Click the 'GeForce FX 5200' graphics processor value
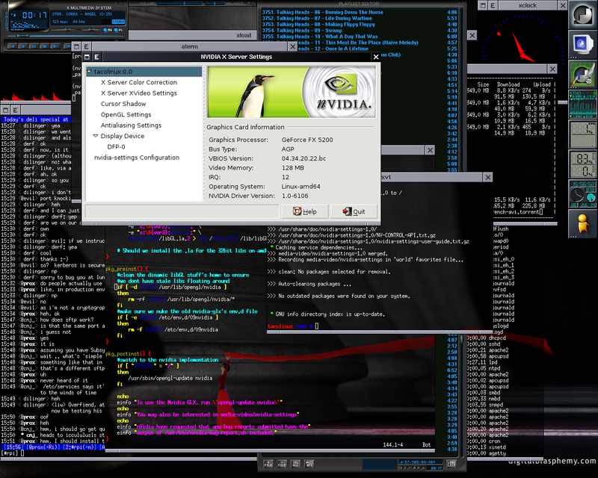Screen dimensions: 598x478 click(x=307, y=140)
